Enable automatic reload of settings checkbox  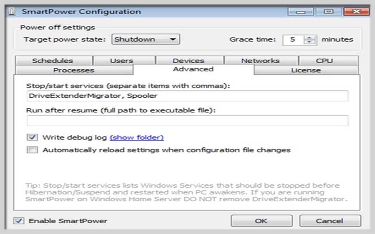(32, 150)
